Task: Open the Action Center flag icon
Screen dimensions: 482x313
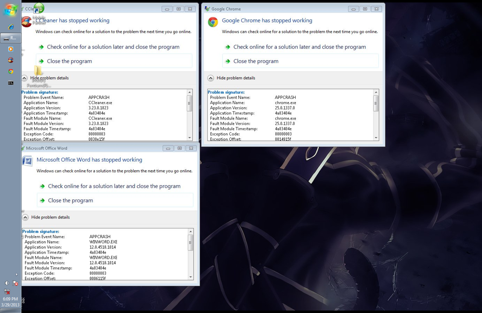Action: pos(15,283)
